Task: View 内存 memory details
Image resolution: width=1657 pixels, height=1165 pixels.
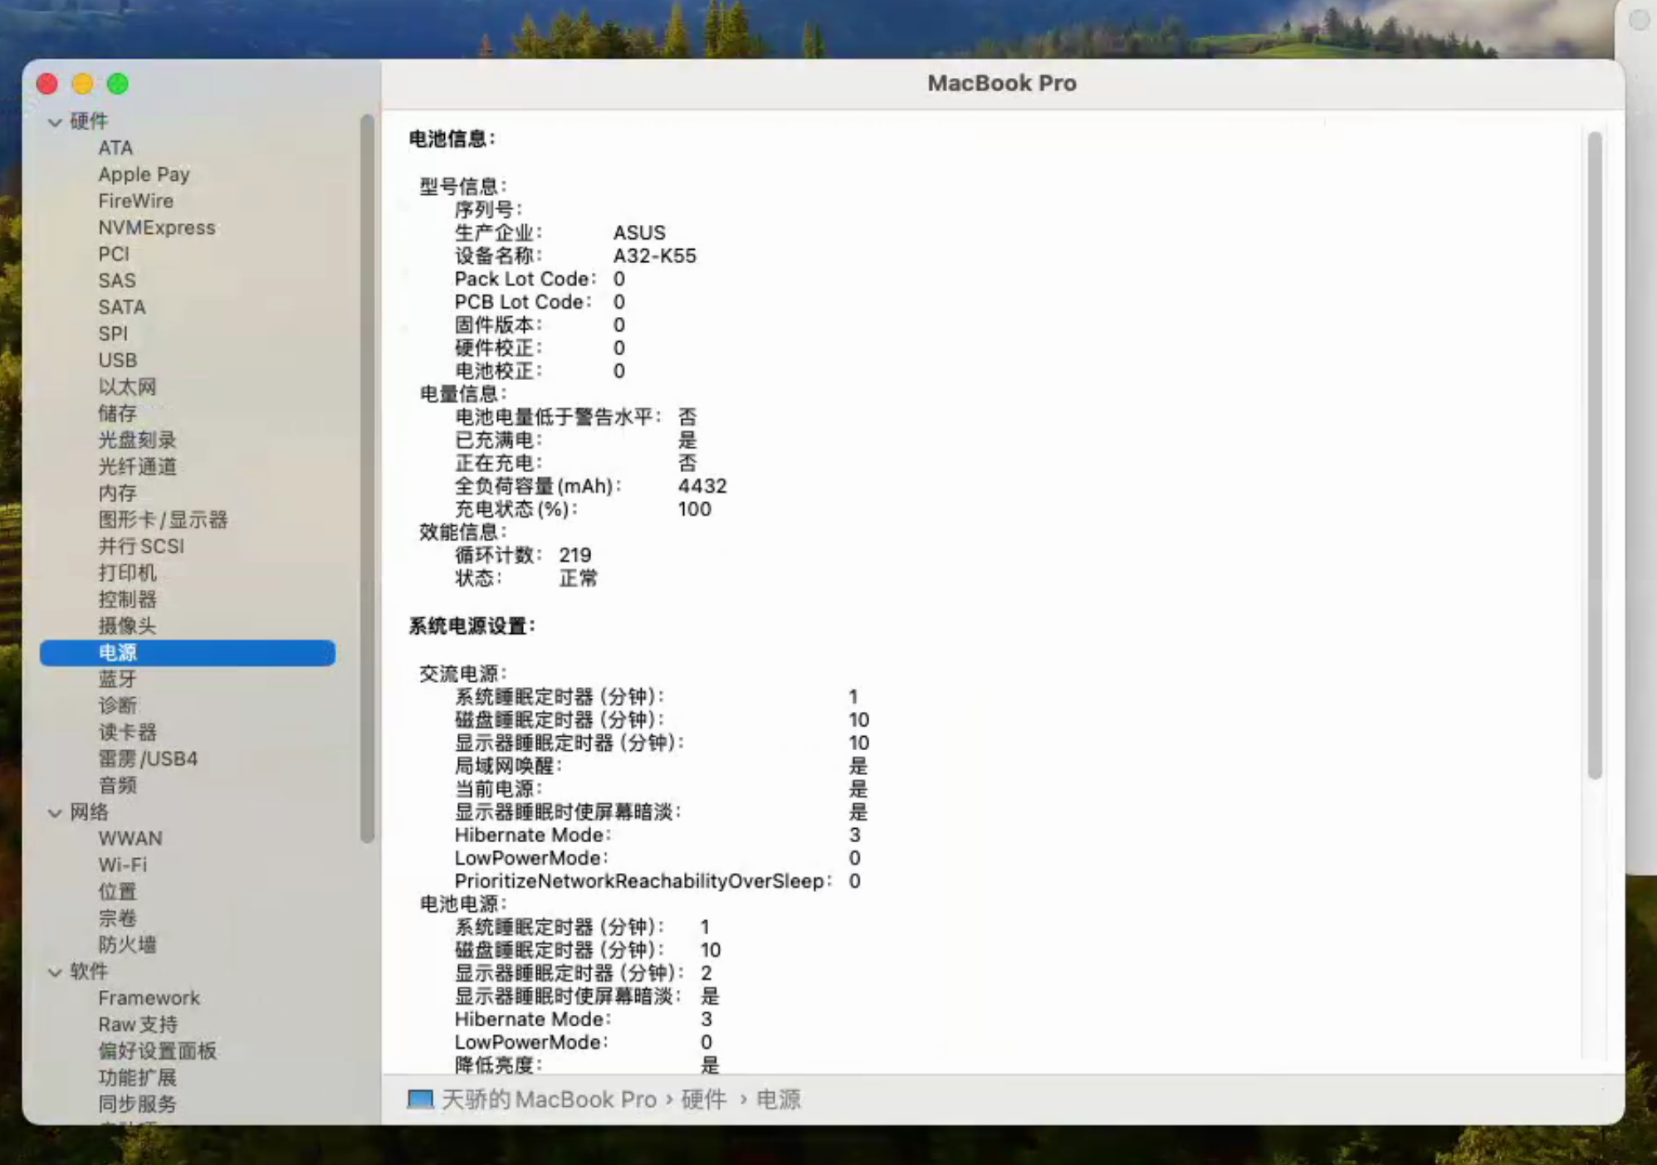Action: point(117,493)
